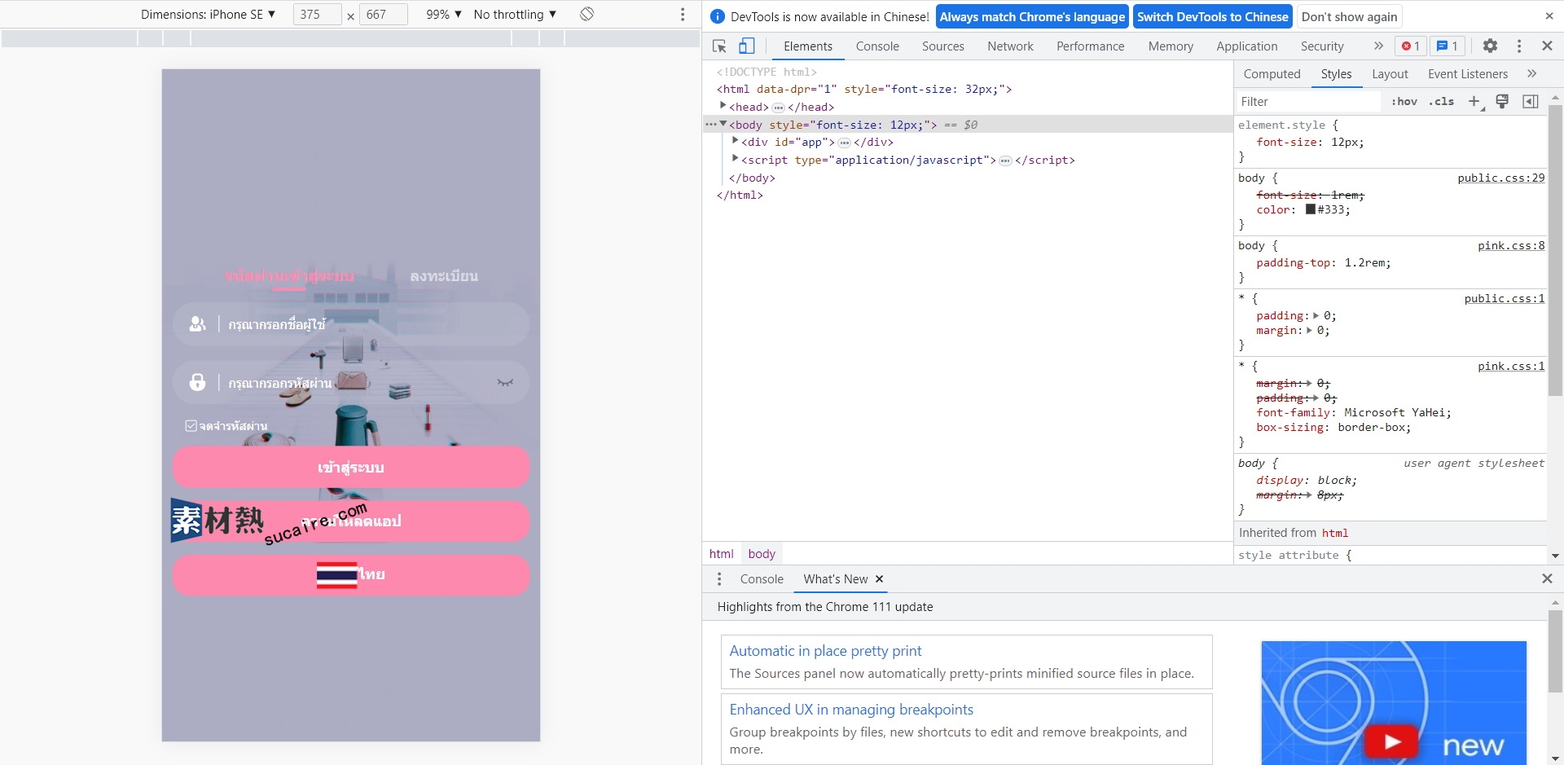The width and height of the screenshot is (1564, 765).
Task: Click the issues count badge
Action: 1447,46
